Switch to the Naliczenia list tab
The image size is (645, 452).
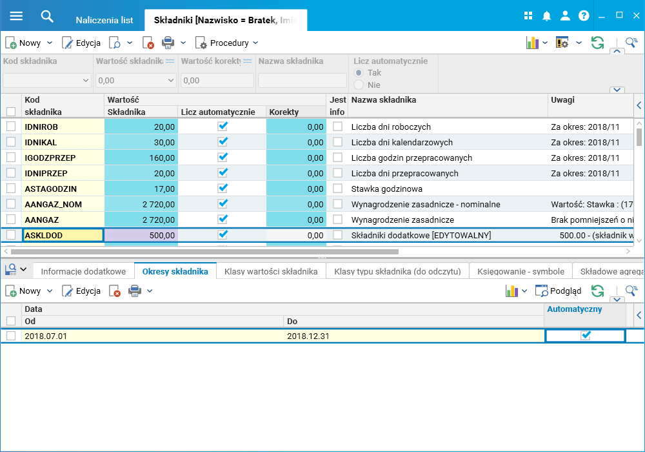click(x=104, y=20)
